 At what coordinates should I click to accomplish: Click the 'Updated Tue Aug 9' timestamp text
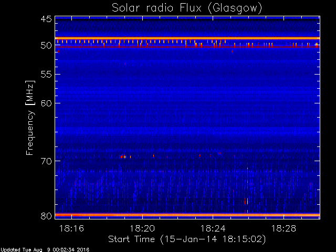coord(45,250)
